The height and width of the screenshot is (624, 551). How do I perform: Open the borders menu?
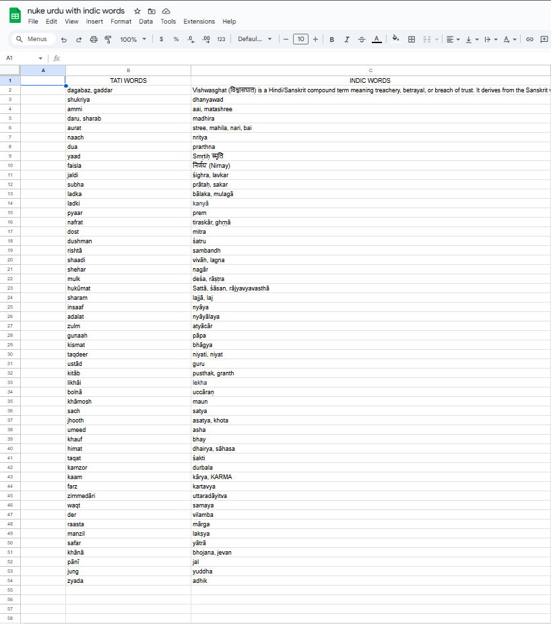click(x=412, y=39)
